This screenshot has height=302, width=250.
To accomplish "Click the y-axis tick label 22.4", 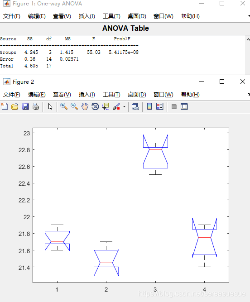I will click(x=24, y=183).
